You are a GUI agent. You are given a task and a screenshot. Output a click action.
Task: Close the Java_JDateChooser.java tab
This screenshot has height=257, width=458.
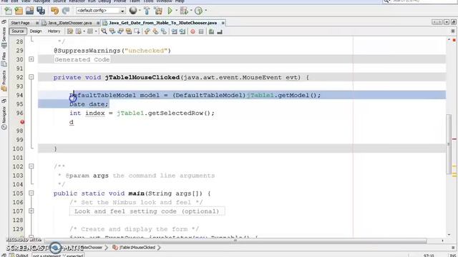coord(98,23)
